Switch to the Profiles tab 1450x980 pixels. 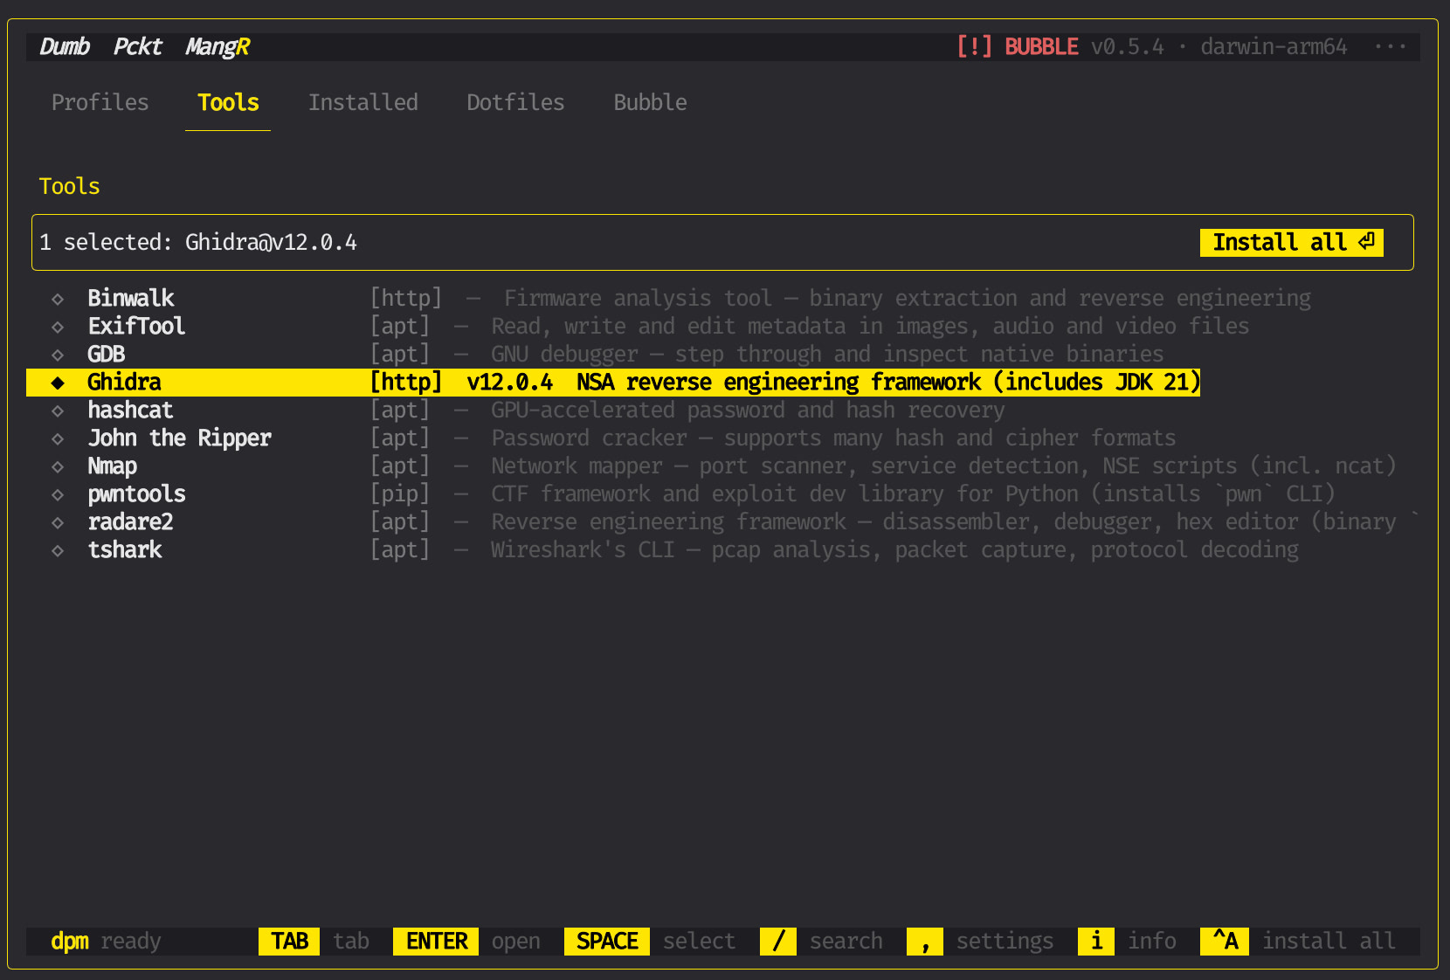(x=100, y=102)
